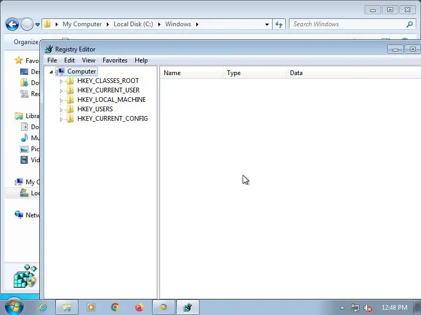
Task: Click the Name column header
Action: point(192,73)
